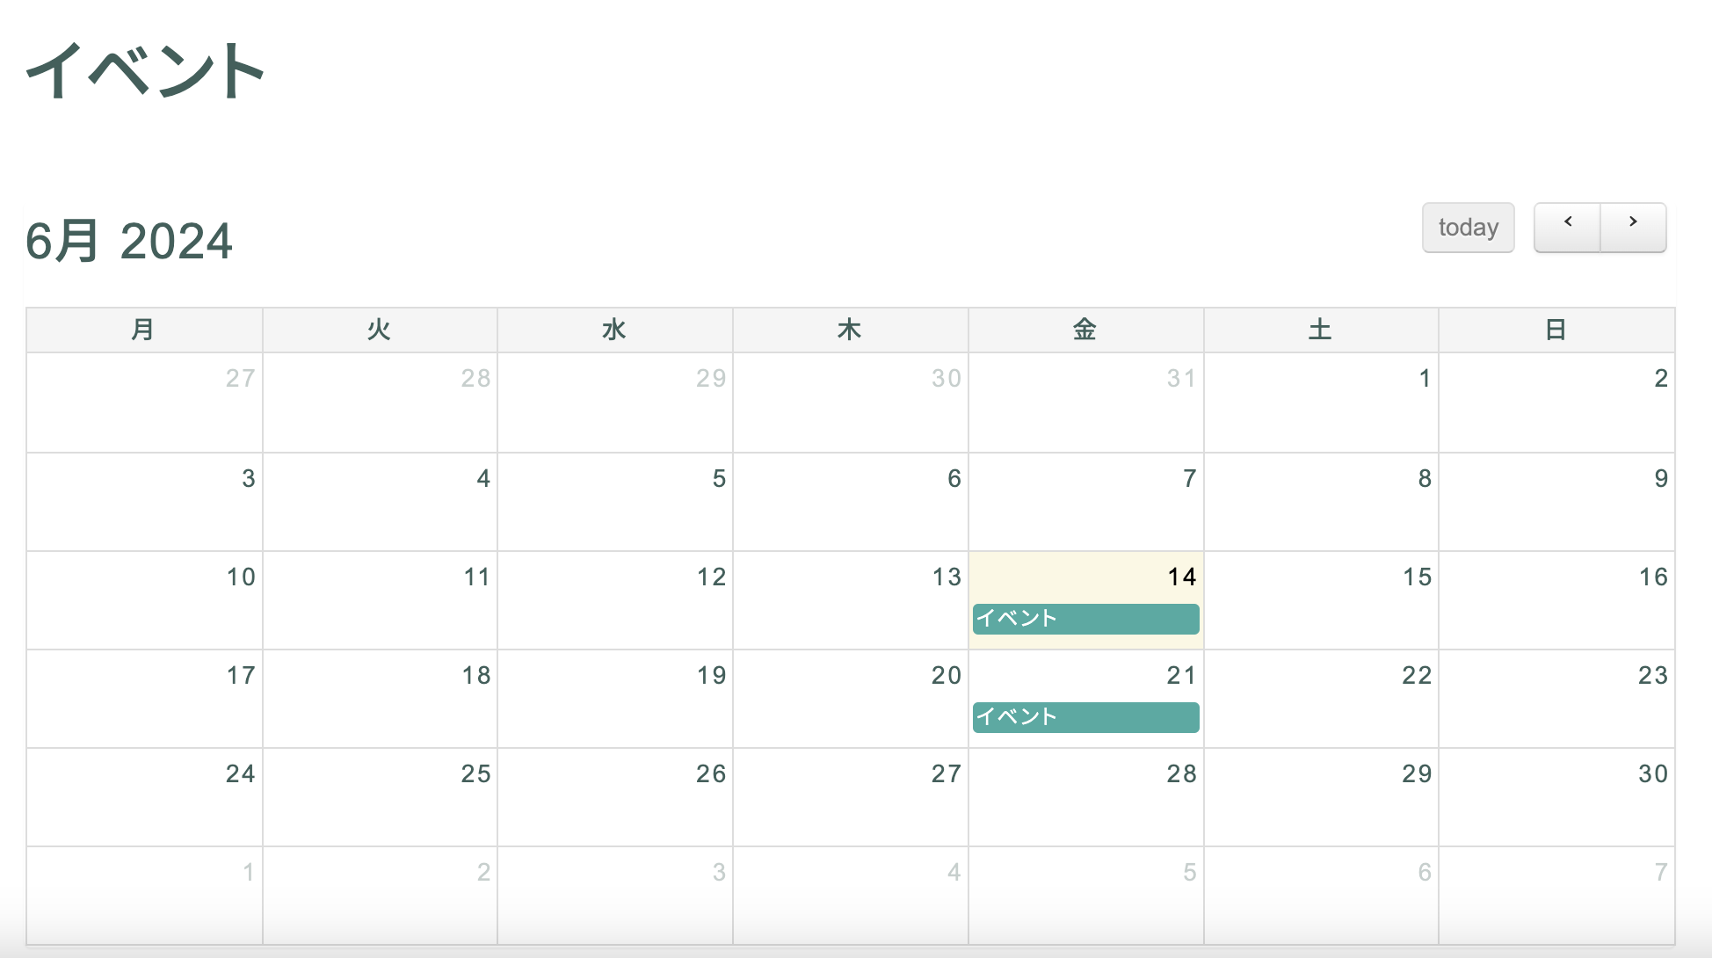This screenshot has height=958, width=1712.
Task: Click the 月 Monday column header
Action: click(144, 330)
